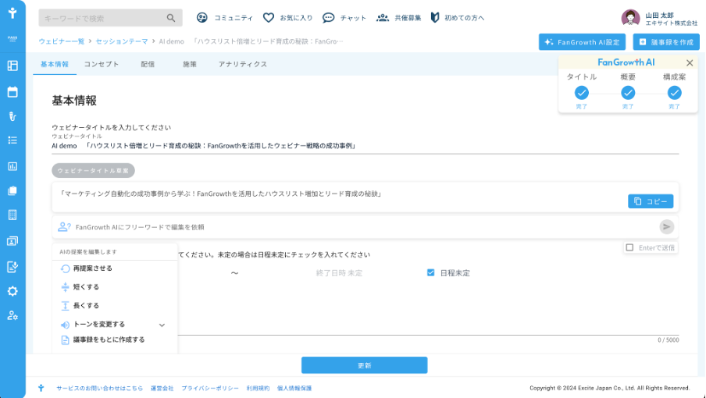Image resolution: width=706 pixels, height=398 pixels.
Task: Close the FanGrowth AI panel
Action: (x=690, y=63)
